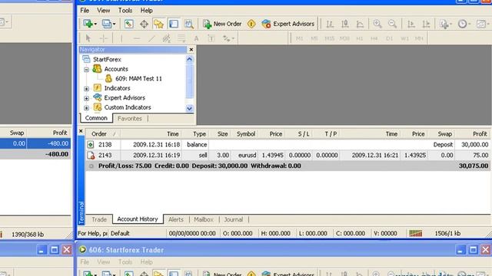Switch to M1 timeframe button
Image resolution: width=492 pixels, height=276 pixels.
(299, 38)
